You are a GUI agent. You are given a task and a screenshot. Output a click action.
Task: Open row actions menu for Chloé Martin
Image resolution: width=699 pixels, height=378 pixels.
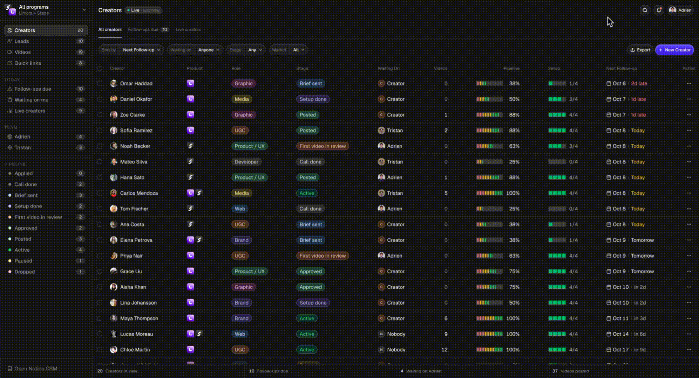pos(689,350)
